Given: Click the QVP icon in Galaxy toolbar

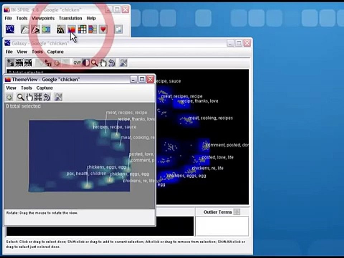Looking at the screenshot, I should 77,63.
